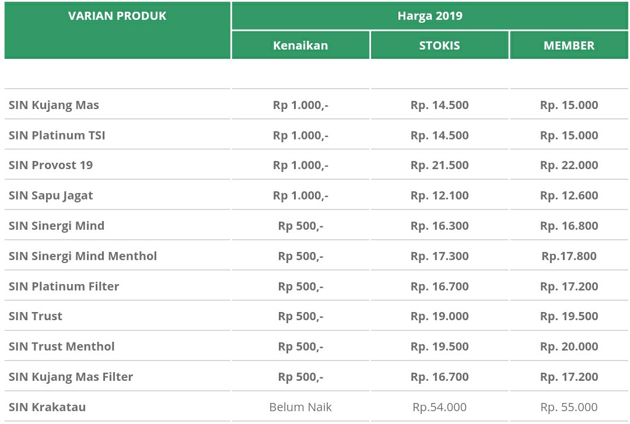This screenshot has width=630, height=424.
Task: Select the Harga 2019 header cell
Action: [x=430, y=16]
